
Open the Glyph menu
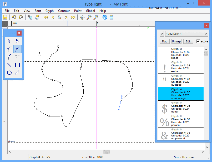(49, 11)
